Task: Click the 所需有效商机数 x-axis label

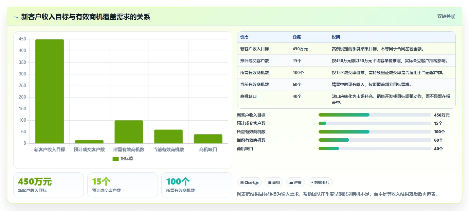Action: [x=129, y=150]
